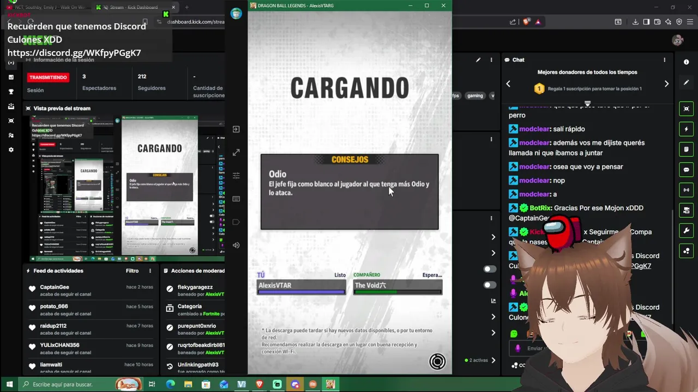Click flekygaragezz banned moderation entry
This screenshot has height=392, width=698.
click(195, 291)
